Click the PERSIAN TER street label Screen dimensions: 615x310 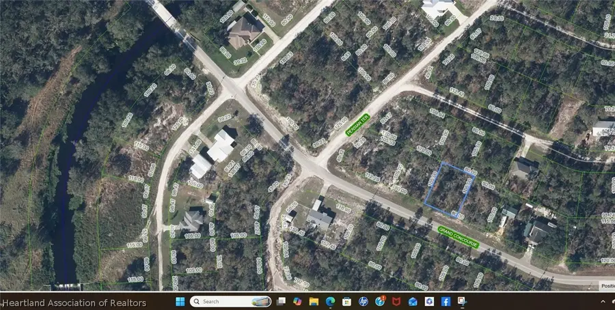(x=357, y=125)
